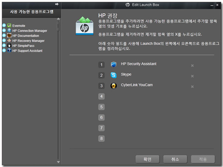The image size is (223, 167).
Task: Select empty slot number 8
Action: 101,138
